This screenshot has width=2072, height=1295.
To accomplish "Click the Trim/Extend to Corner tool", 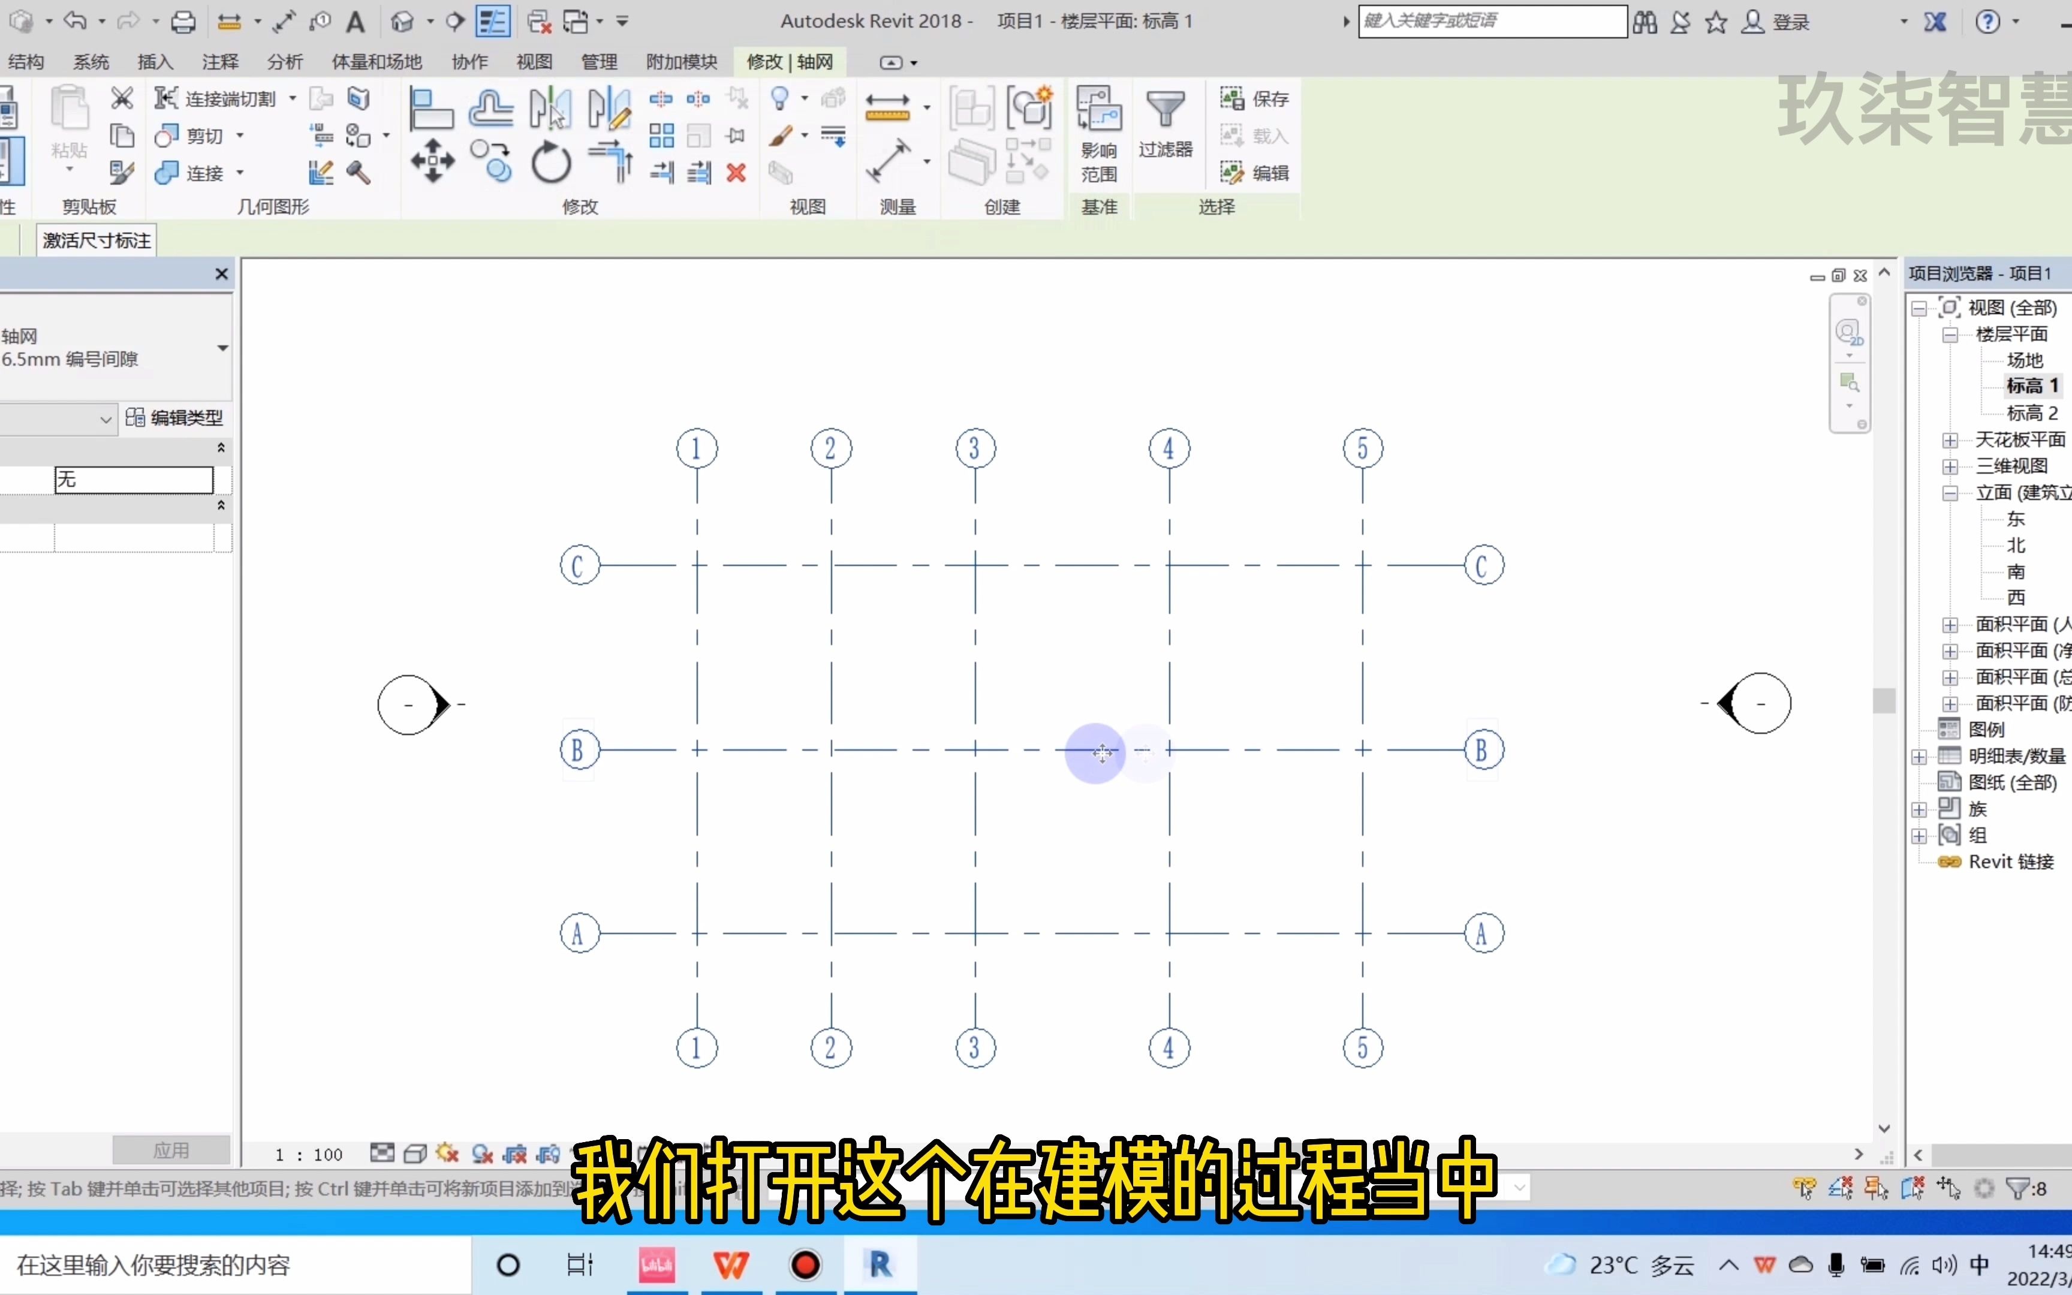I will click(x=610, y=161).
